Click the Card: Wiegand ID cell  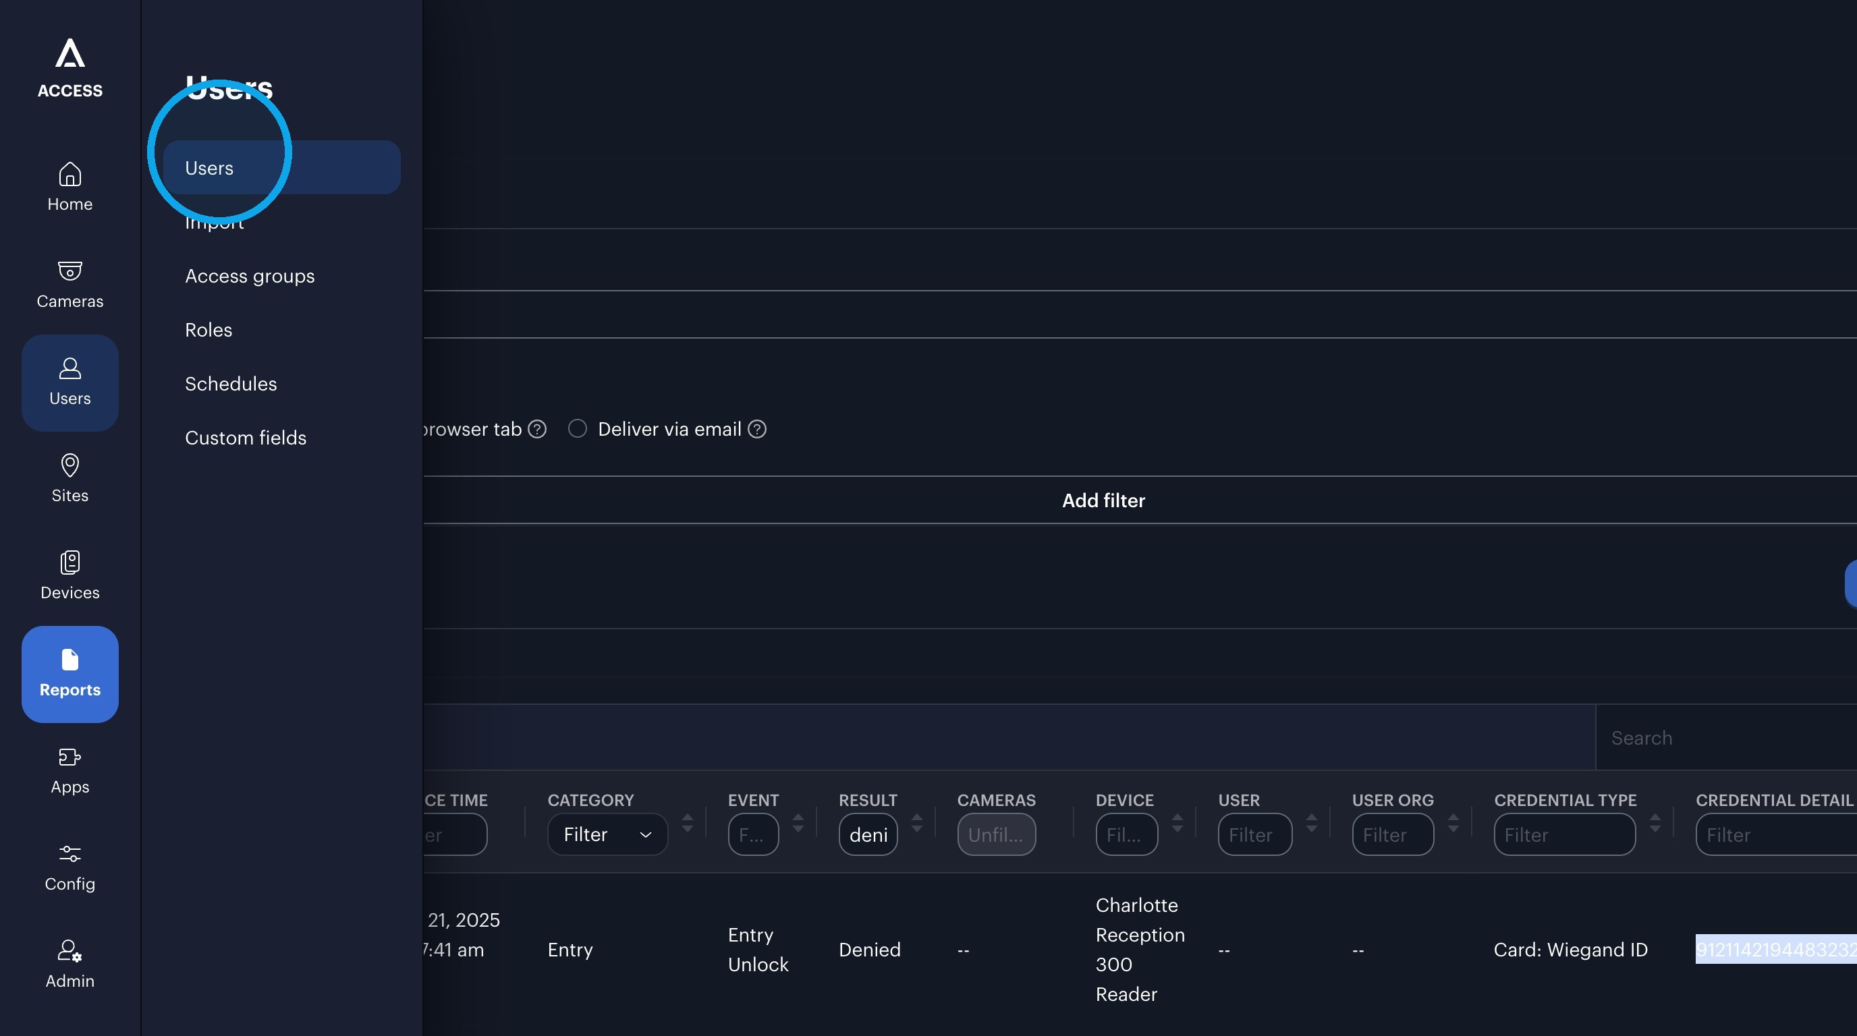[x=1571, y=950]
